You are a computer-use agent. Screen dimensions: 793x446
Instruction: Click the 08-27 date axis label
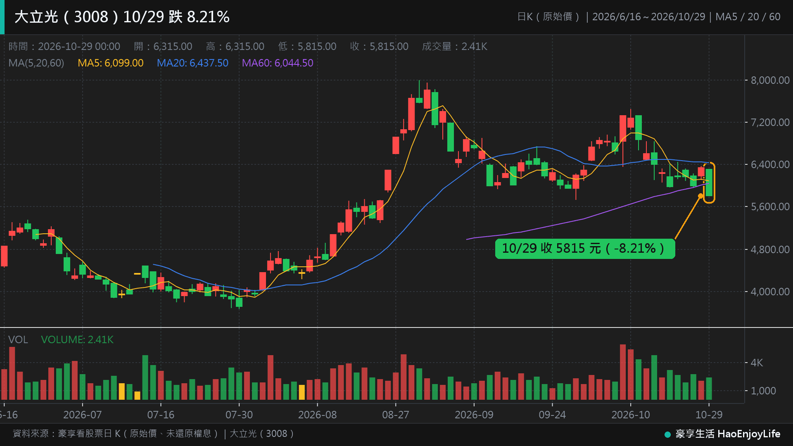(396, 415)
